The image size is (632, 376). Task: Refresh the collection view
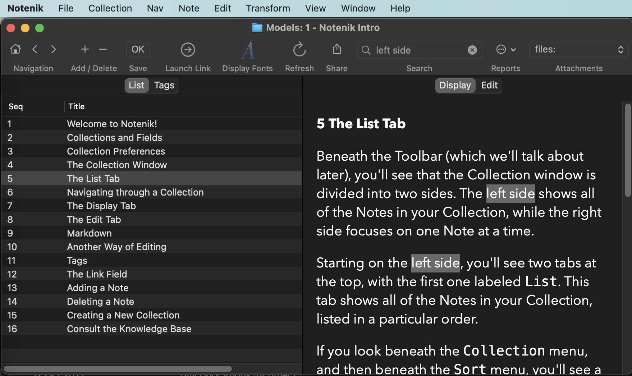pos(299,50)
